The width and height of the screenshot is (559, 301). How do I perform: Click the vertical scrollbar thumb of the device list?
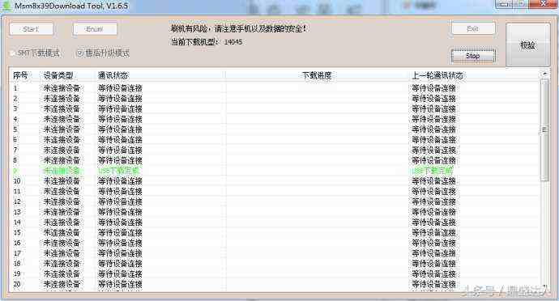[x=544, y=130]
